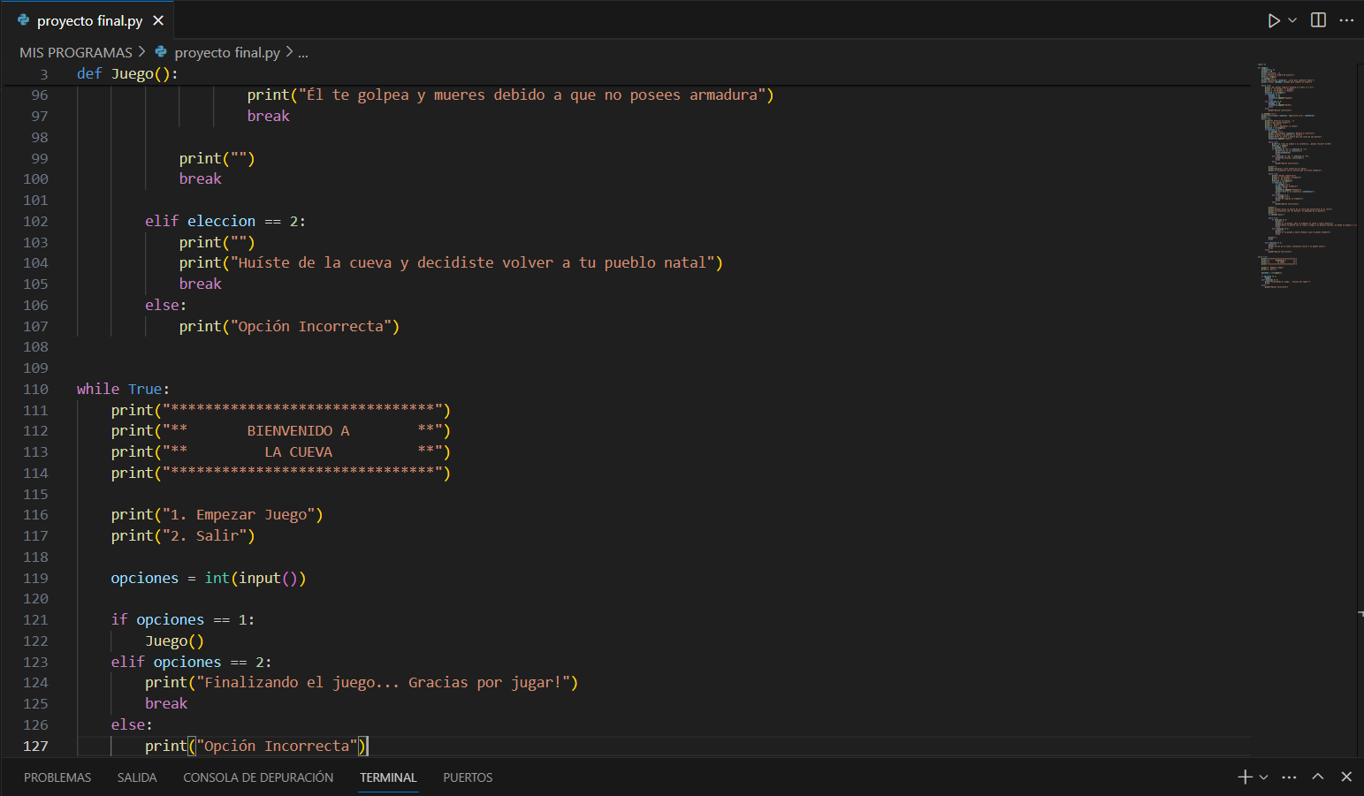Open panel views and more actions menu
Viewport: 1364px width, 796px height.
[1289, 777]
